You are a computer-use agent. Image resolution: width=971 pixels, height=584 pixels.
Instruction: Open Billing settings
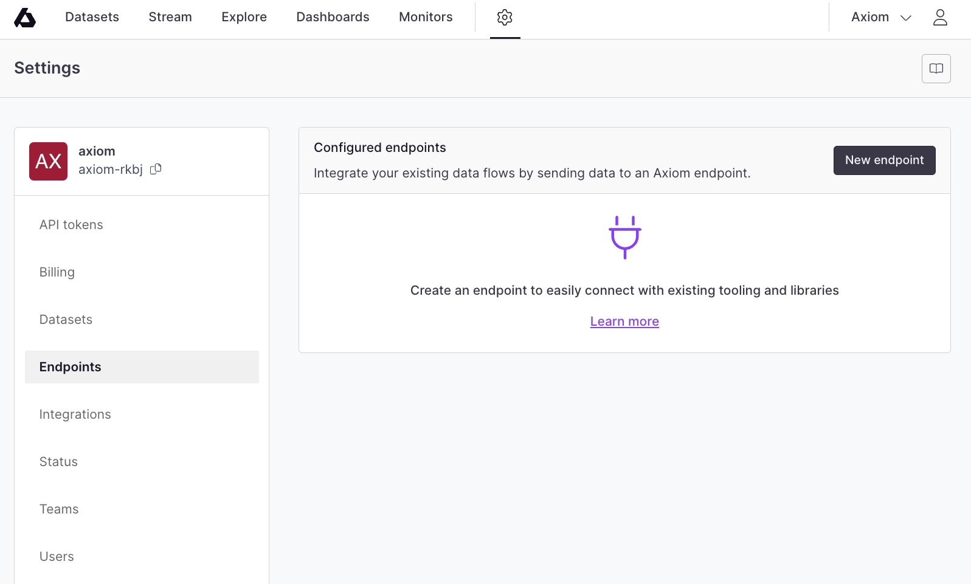click(x=142, y=272)
